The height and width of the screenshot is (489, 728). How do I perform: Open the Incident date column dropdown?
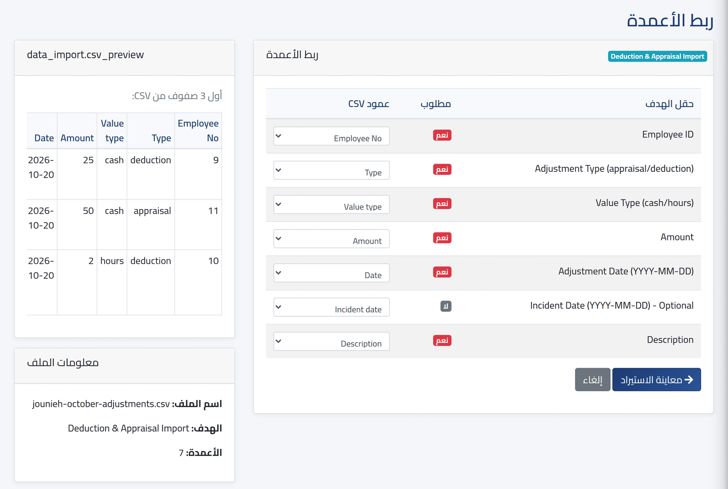[x=331, y=307]
